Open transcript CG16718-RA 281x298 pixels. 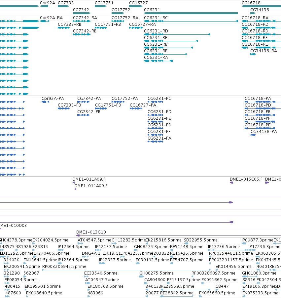pos(255,18)
